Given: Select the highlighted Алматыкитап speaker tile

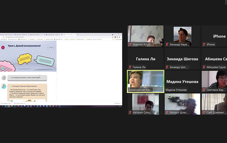Looking at the screenshot, I should pos(146,81).
